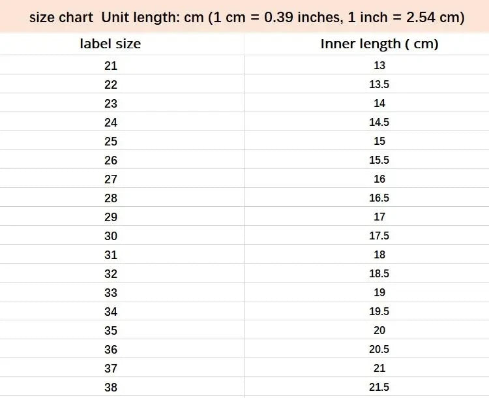This screenshot has height=398, width=489.
Task: Select label size 38 cell
Action: (110, 387)
